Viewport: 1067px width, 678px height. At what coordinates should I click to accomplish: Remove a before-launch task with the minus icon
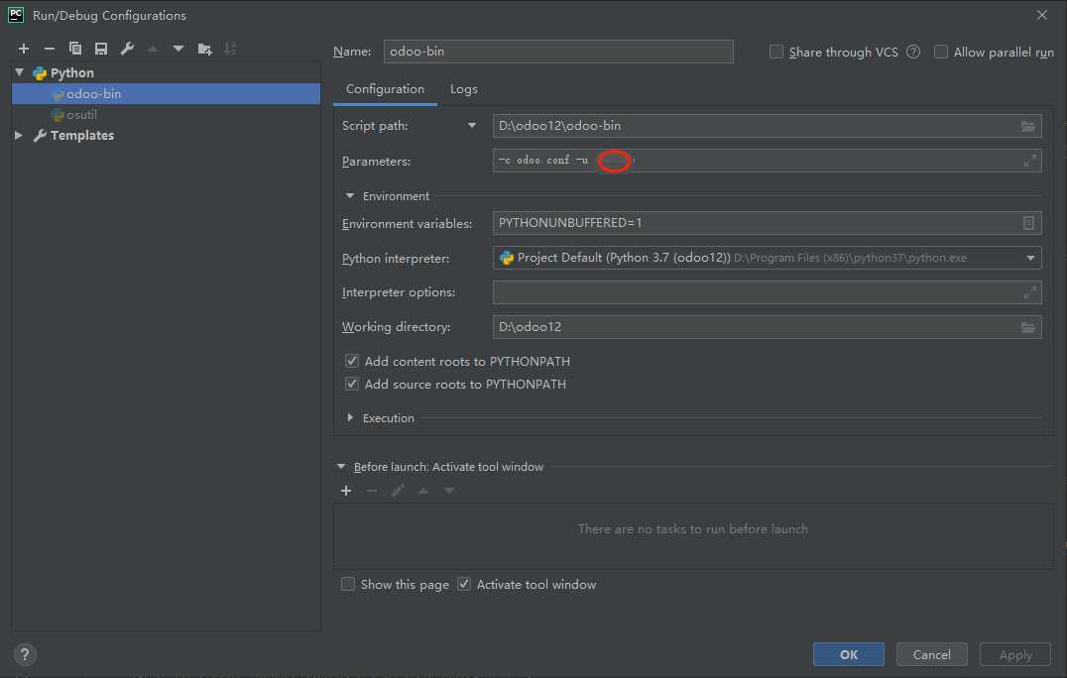[x=372, y=491]
